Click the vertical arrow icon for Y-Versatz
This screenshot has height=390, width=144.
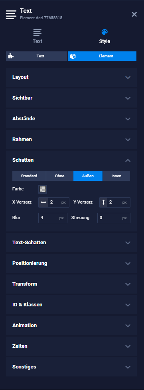[103, 202]
